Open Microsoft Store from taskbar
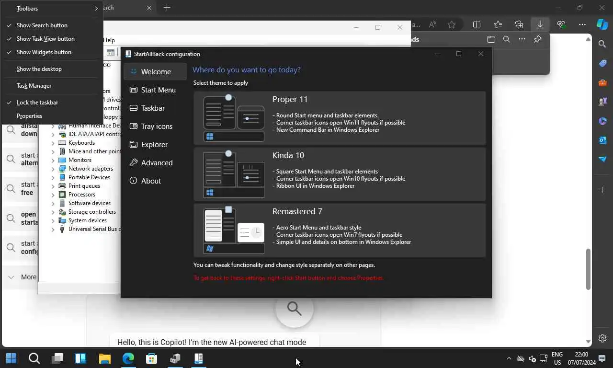 pyautogui.click(x=151, y=358)
